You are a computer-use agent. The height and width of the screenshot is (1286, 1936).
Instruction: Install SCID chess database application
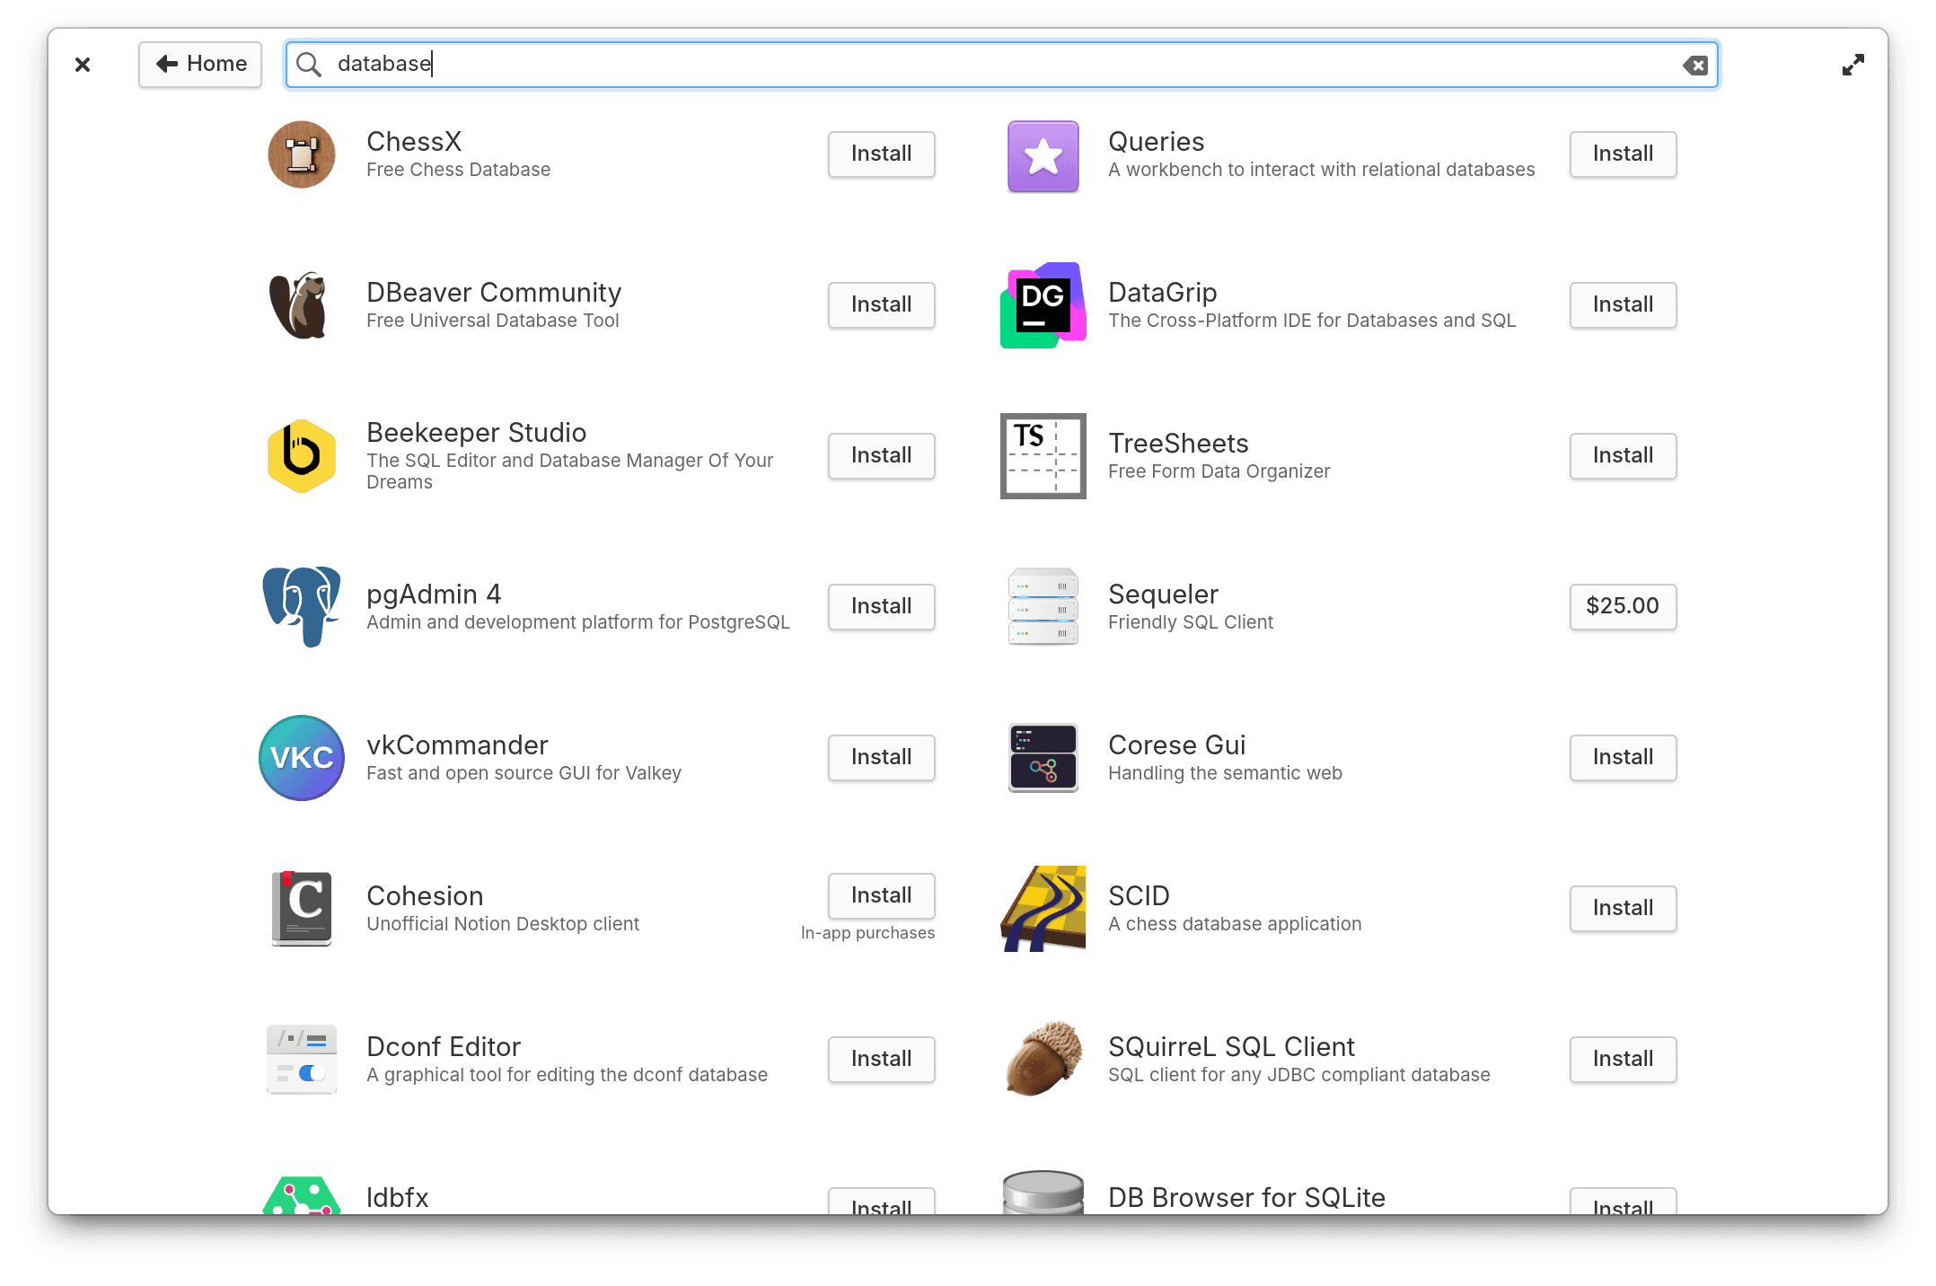pos(1622,908)
